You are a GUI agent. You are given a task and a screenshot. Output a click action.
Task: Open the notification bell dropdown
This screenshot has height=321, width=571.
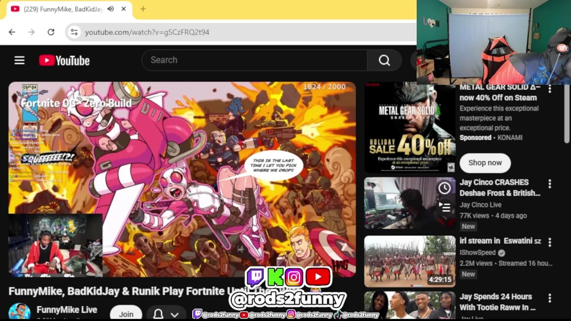(x=166, y=314)
